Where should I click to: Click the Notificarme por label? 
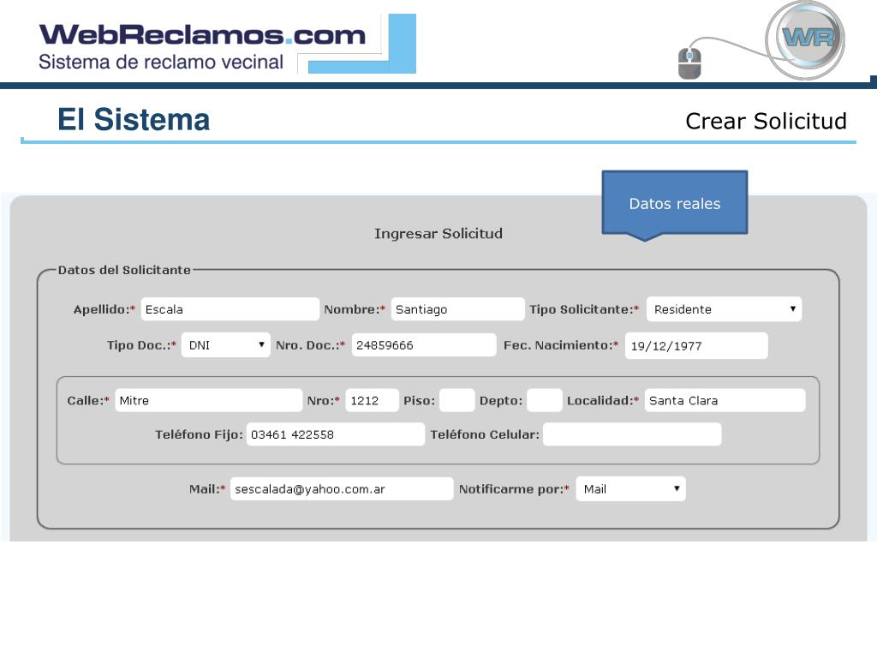tap(514, 489)
